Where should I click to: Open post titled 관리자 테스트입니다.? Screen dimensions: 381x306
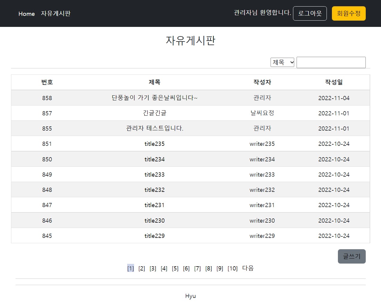(154, 128)
